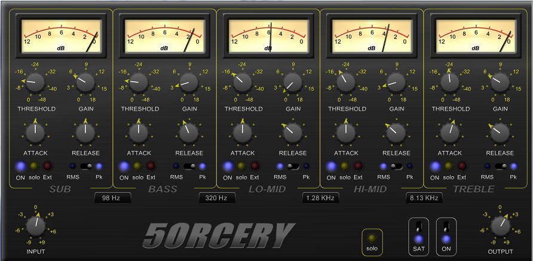The width and height of the screenshot is (533, 261).
Task: Select the 1.28 KHz crossover field
Action: tap(320, 198)
